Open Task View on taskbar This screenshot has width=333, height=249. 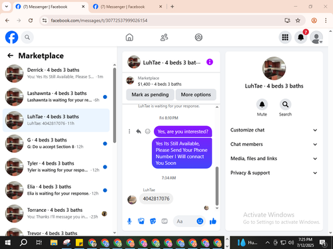pyautogui.click(x=39, y=242)
